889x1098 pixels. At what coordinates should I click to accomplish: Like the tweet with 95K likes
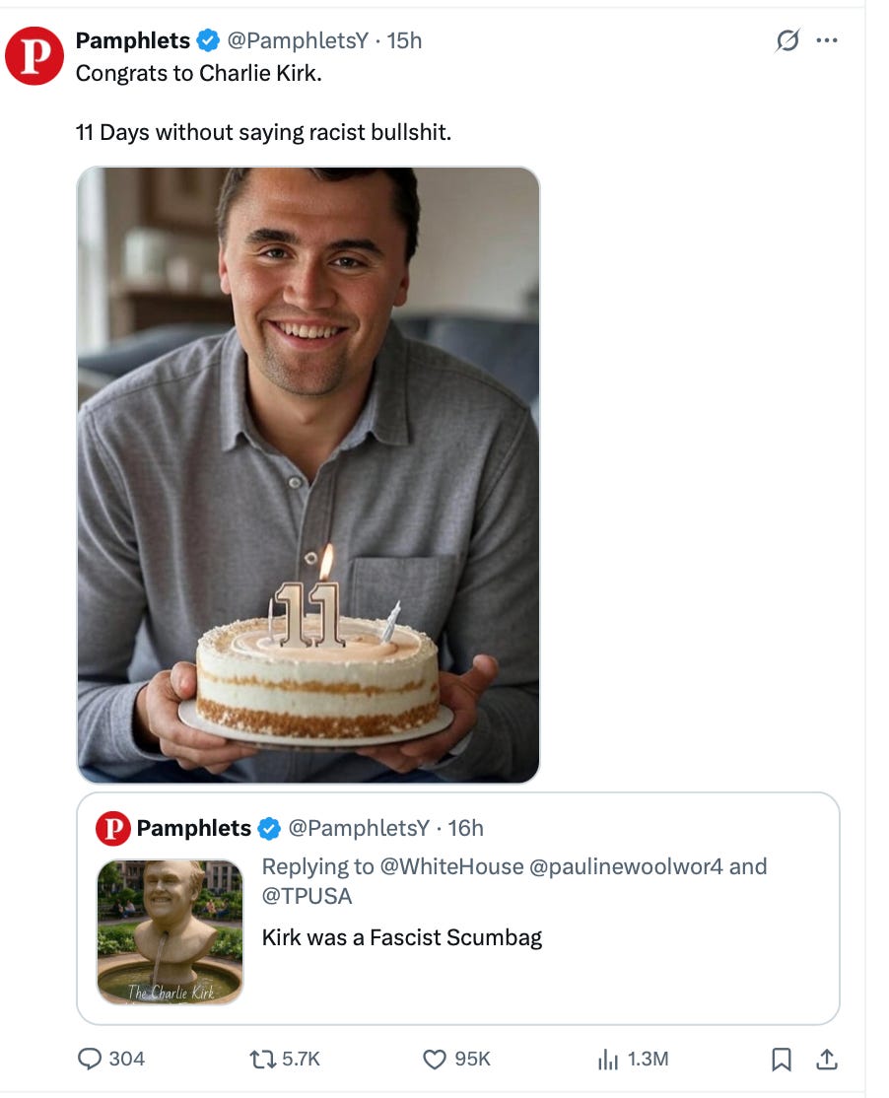(435, 1059)
